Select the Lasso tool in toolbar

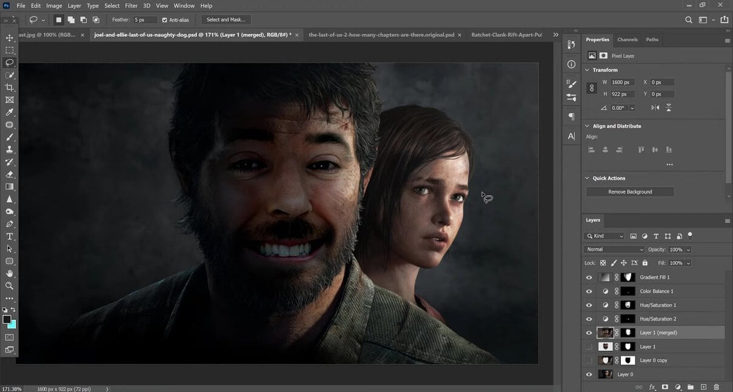pyautogui.click(x=9, y=62)
